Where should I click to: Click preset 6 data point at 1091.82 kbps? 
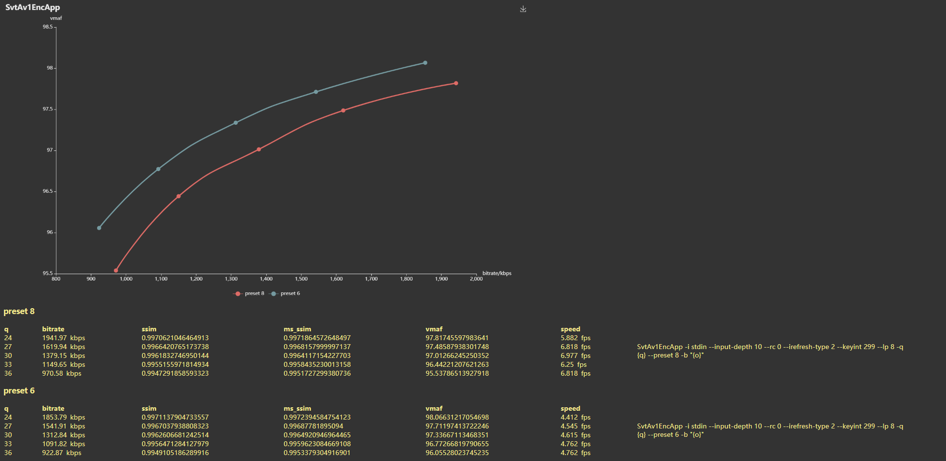tap(158, 169)
